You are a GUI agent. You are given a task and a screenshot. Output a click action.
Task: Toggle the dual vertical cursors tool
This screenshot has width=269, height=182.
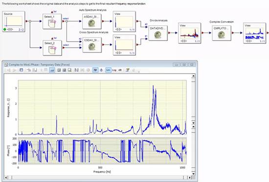pyautogui.click(x=35, y=70)
